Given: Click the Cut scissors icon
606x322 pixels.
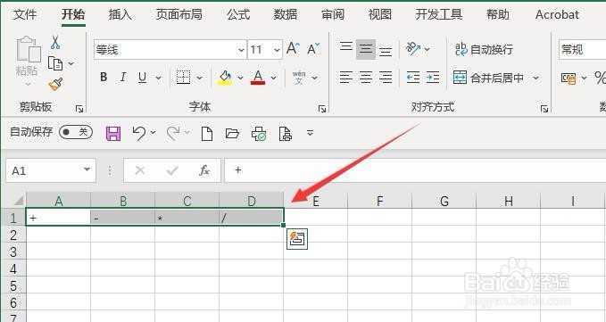Looking at the screenshot, I should point(55,43).
